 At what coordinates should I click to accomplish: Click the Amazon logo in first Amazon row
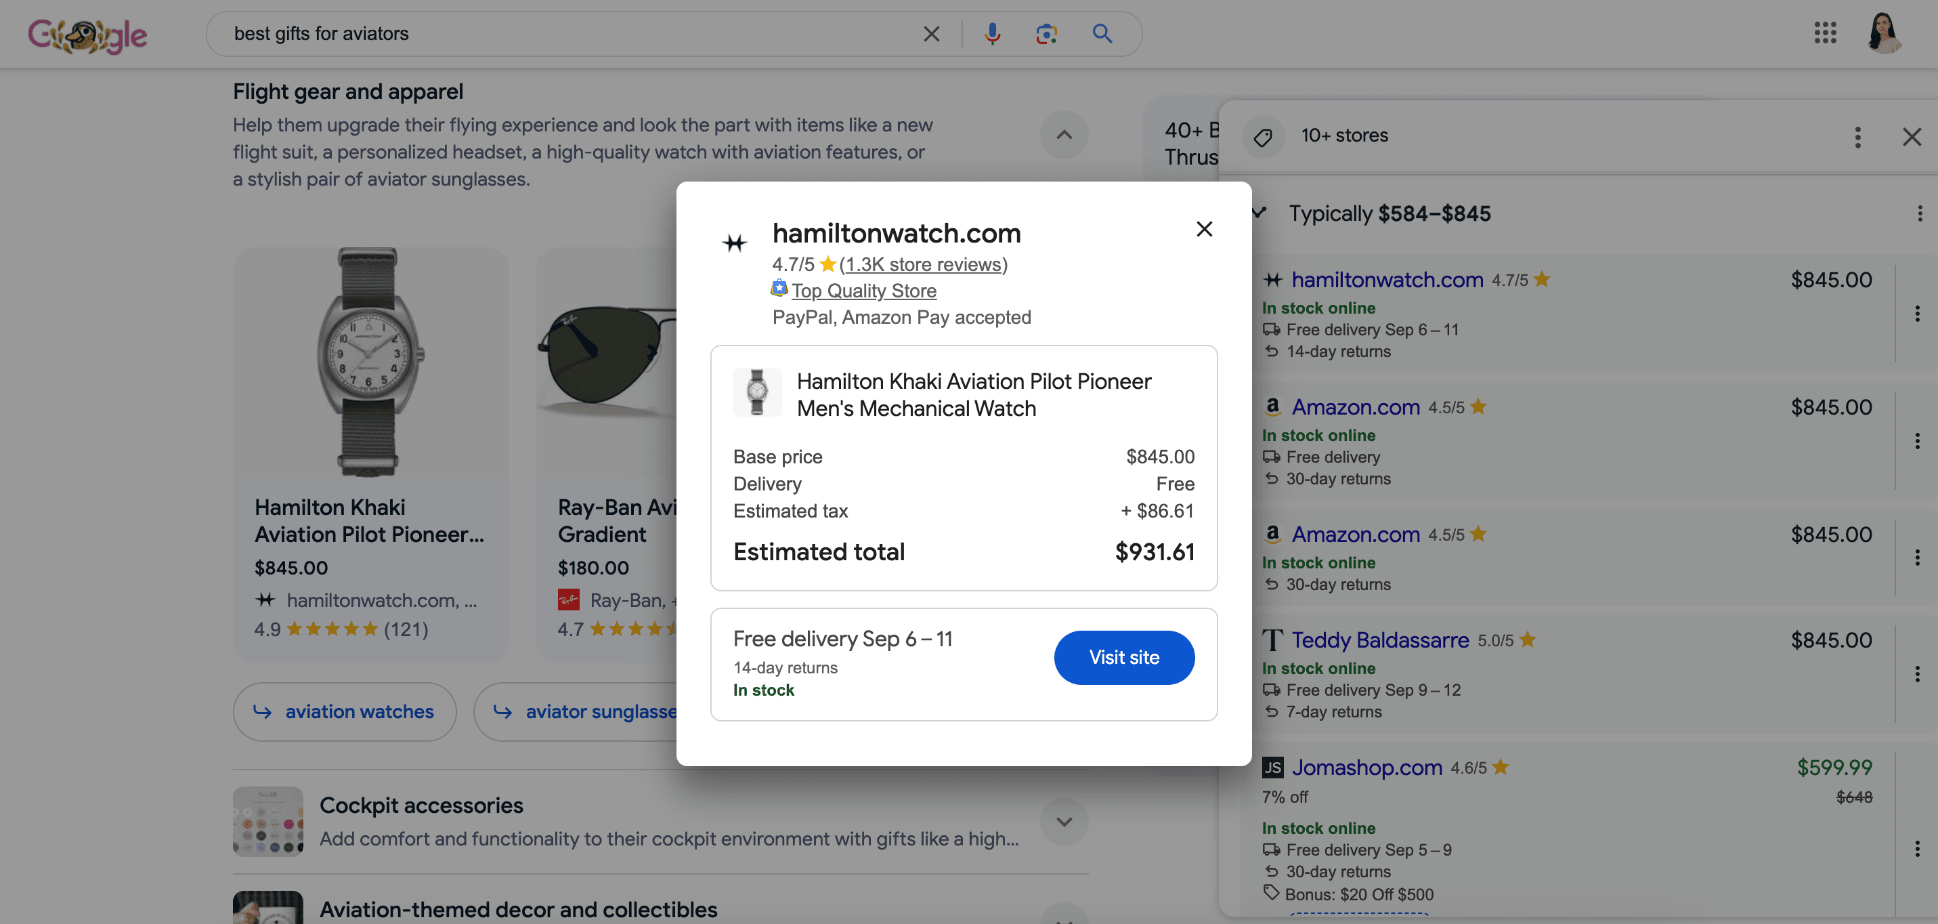(x=1272, y=407)
